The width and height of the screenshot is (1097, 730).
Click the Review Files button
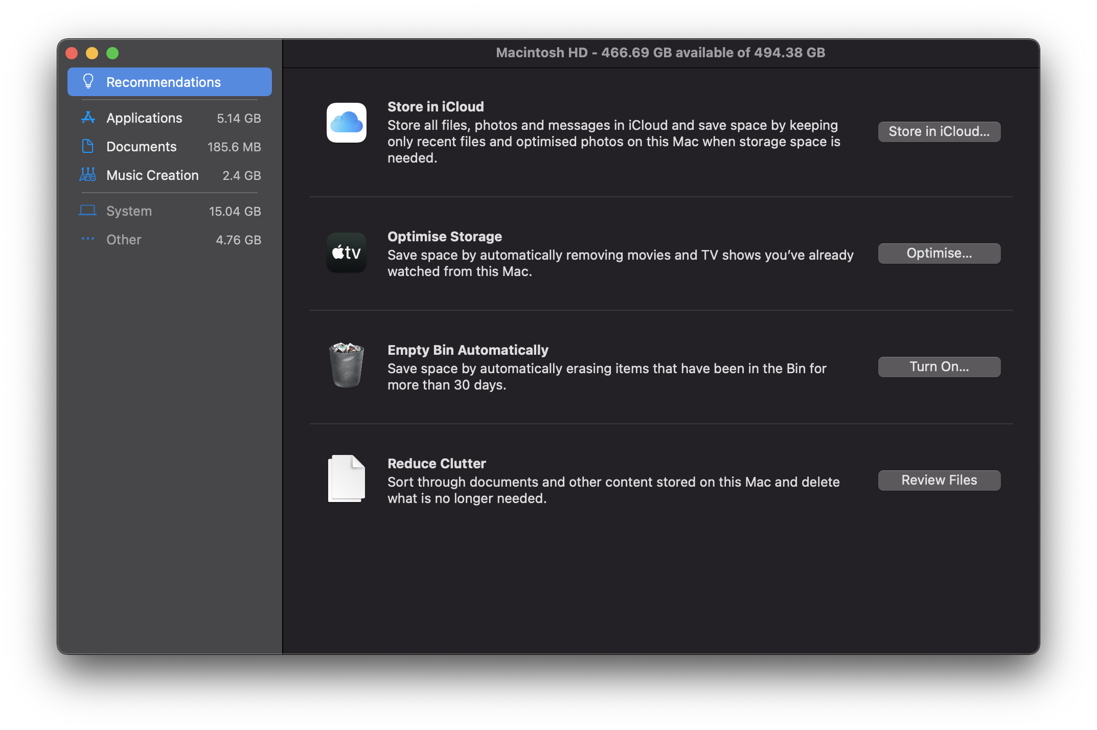coord(939,480)
